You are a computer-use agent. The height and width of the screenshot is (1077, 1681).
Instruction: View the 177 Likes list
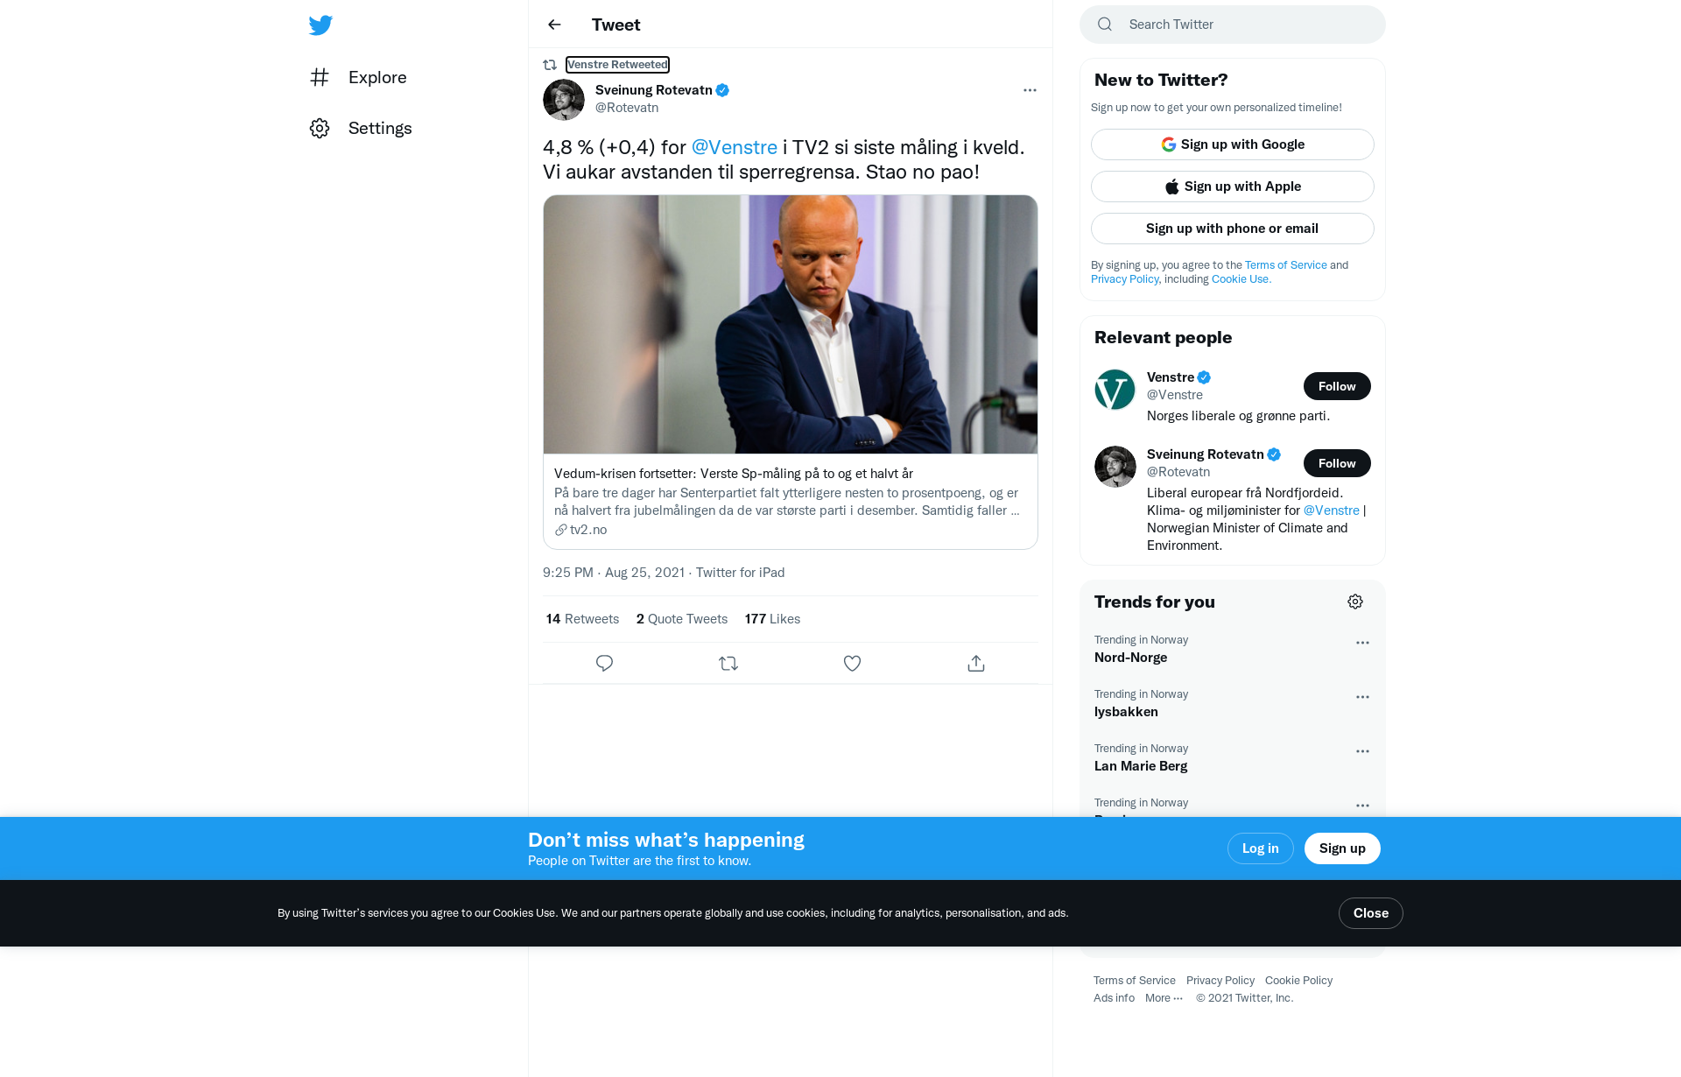pos(772,619)
